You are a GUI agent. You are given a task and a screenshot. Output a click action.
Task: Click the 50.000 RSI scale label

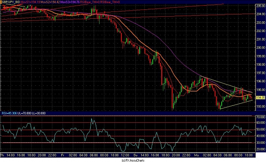260,129
